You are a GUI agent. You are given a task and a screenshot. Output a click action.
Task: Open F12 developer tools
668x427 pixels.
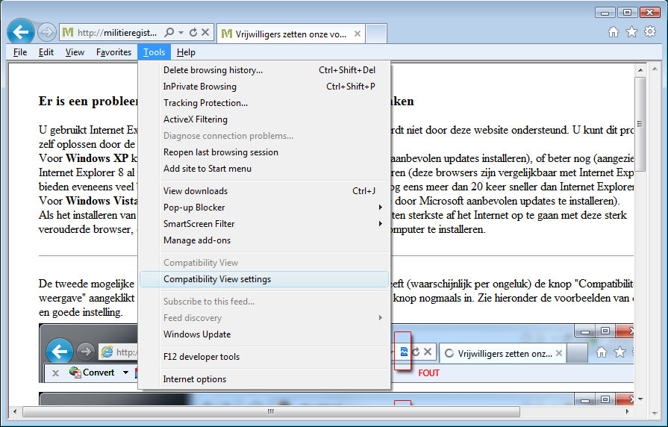pos(264,357)
